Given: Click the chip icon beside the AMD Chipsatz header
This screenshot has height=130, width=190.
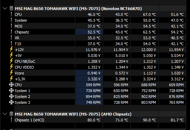Looking at the screenshot, I should [11, 114].
